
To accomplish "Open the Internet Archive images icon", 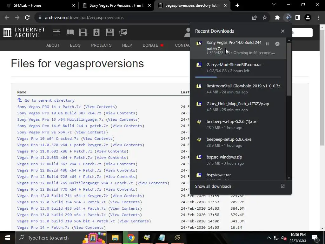I will (123, 32).
